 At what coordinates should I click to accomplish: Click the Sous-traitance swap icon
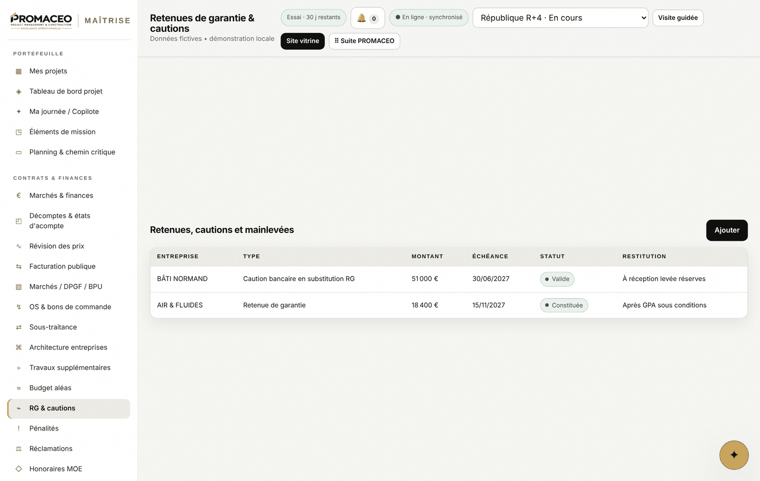point(19,327)
